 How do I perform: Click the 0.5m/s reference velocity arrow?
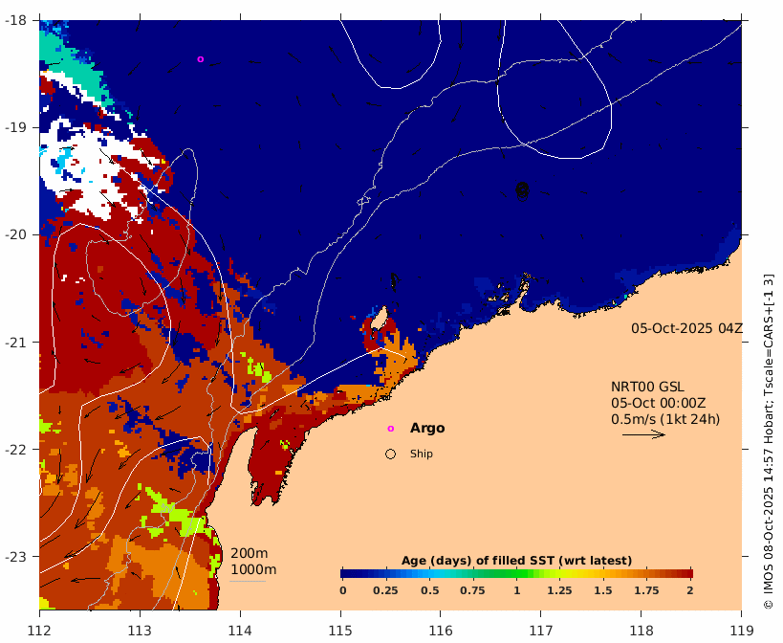[643, 434]
